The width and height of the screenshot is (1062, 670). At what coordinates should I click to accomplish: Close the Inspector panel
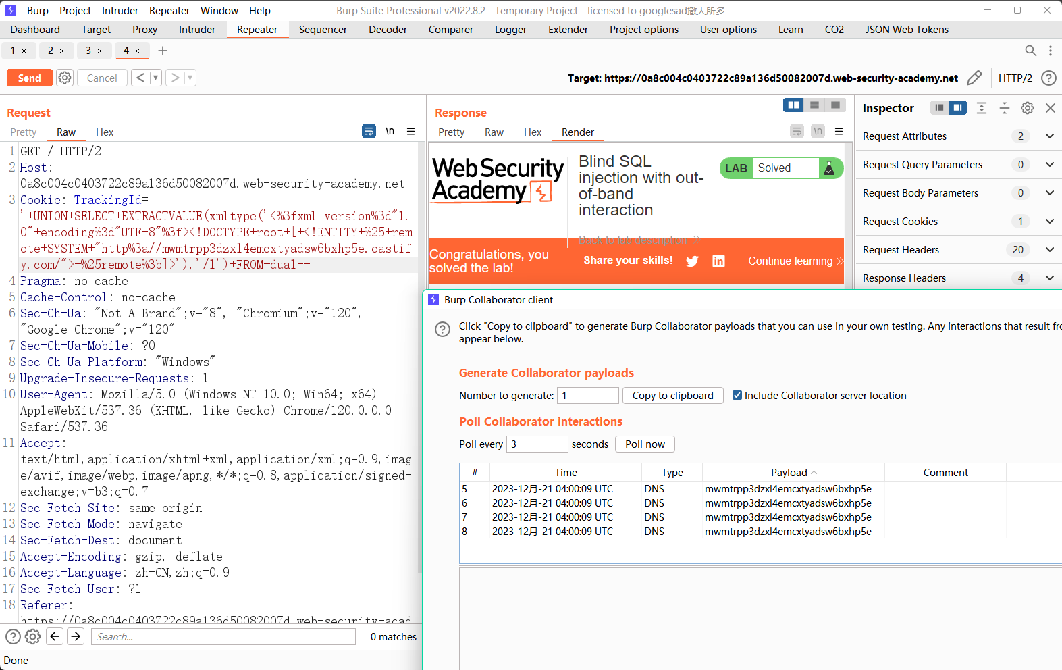1051,108
